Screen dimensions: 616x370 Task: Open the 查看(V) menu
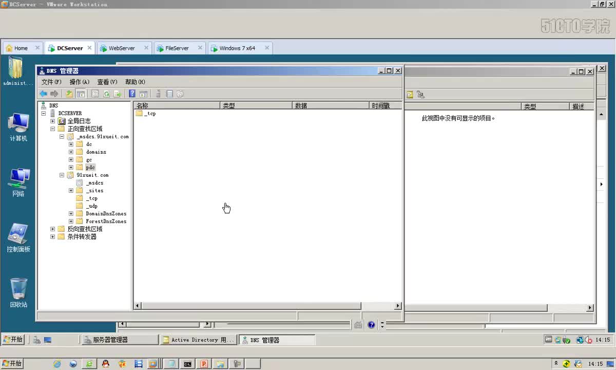[x=107, y=82]
